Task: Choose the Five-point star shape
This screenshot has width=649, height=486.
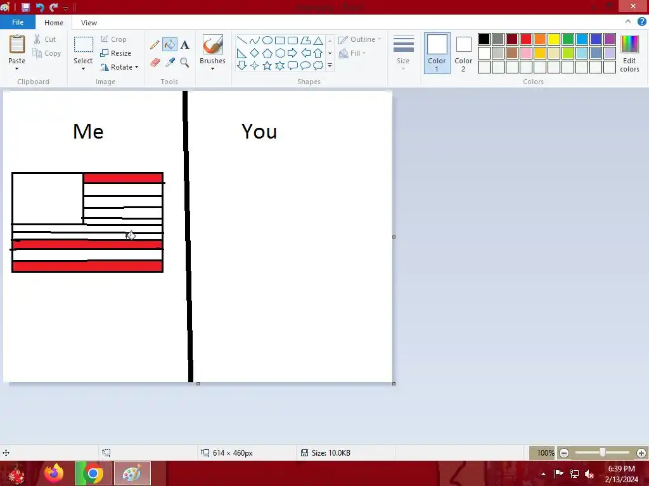Action: (267, 65)
